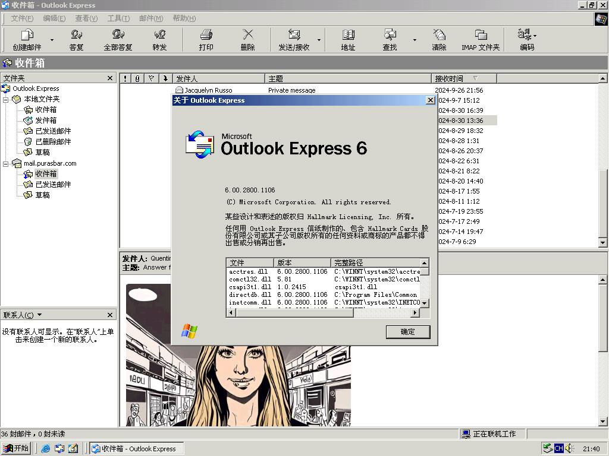Viewport: 609px width, 456px height.
Task: Launch Internet Explorer from quick launch
Action: click(45, 449)
